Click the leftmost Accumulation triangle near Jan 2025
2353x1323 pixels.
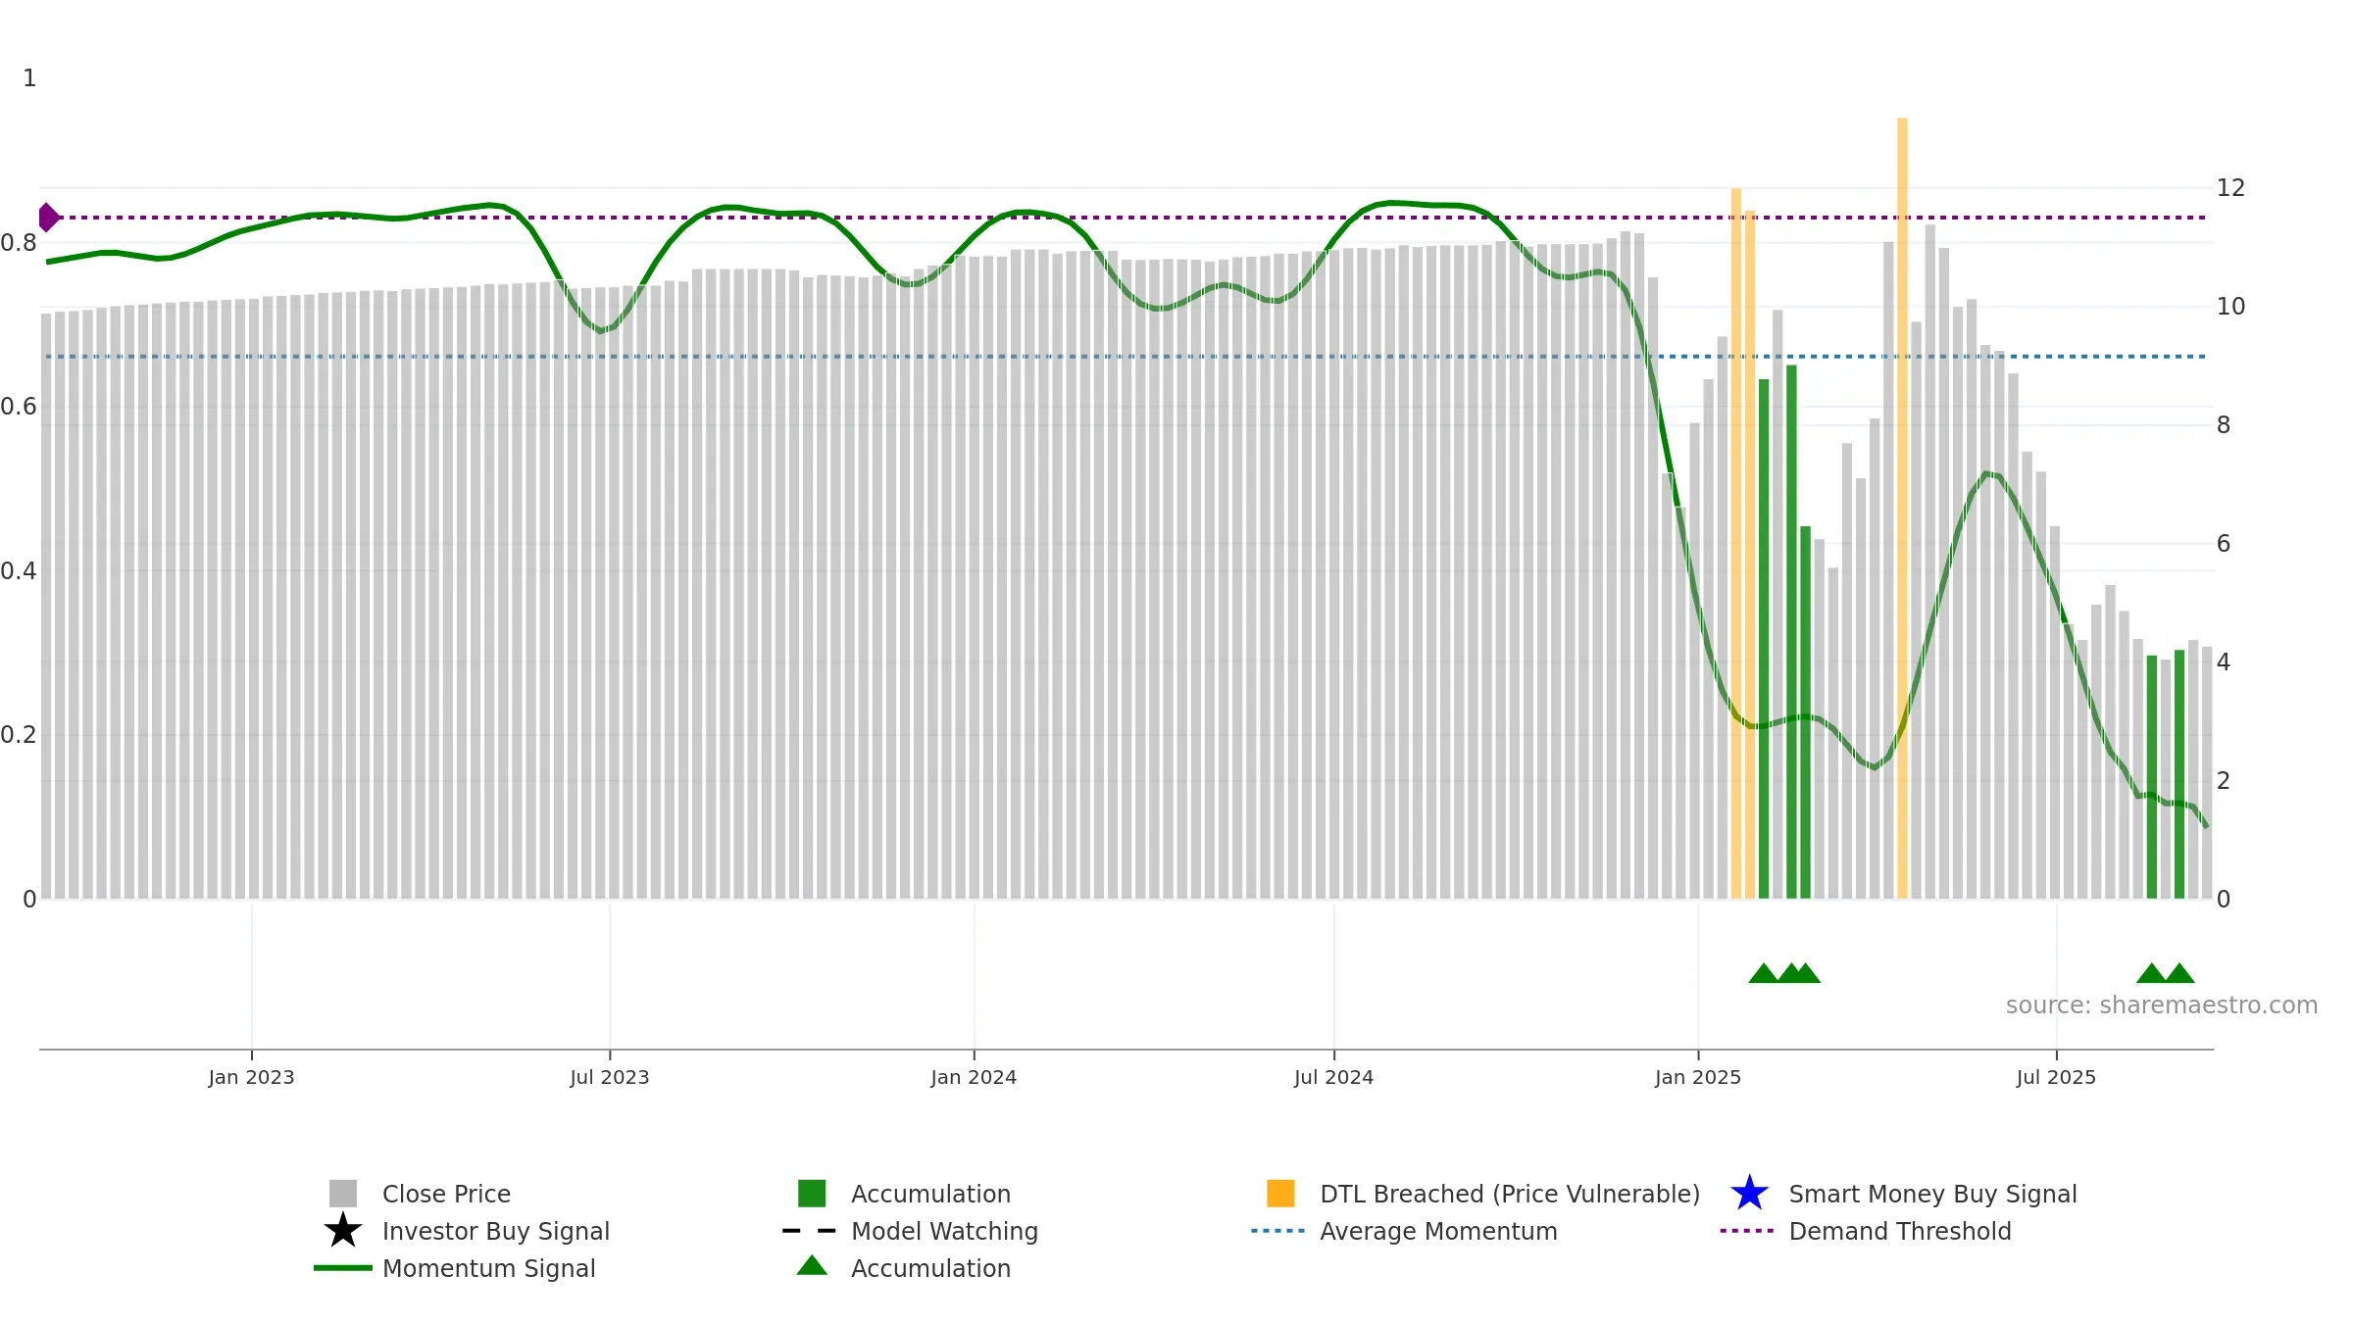(x=1763, y=973)
